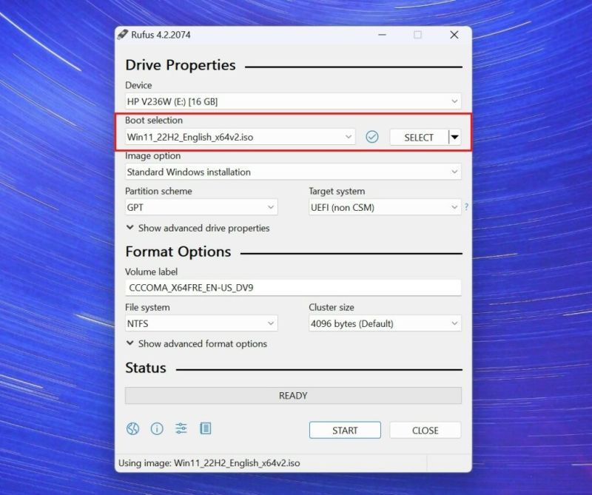The height and width of the screenshot is (495, 592).
Task: Open the Target system dropdown
Action: 454,207
